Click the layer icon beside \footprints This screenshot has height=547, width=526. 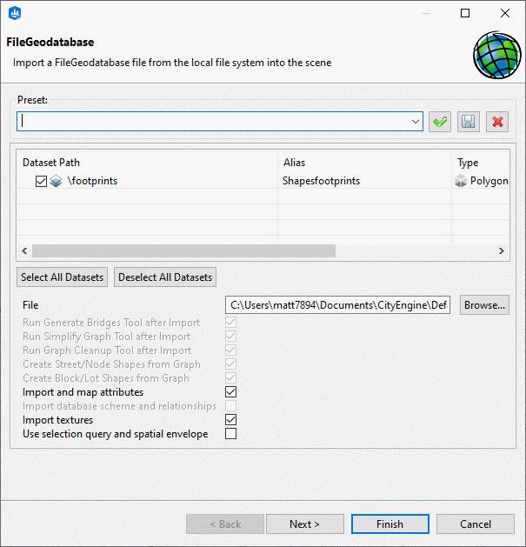click(x=56, y=181)
